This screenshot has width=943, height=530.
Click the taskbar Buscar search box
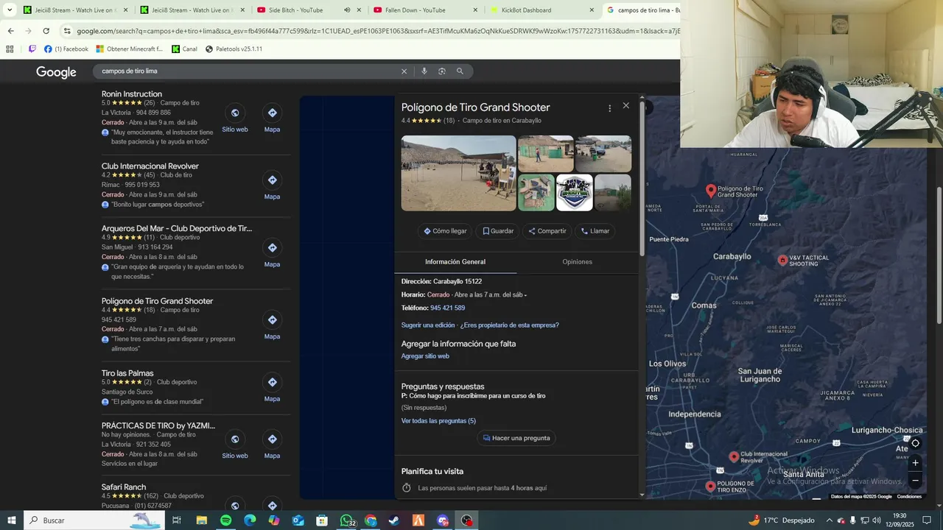94,520
